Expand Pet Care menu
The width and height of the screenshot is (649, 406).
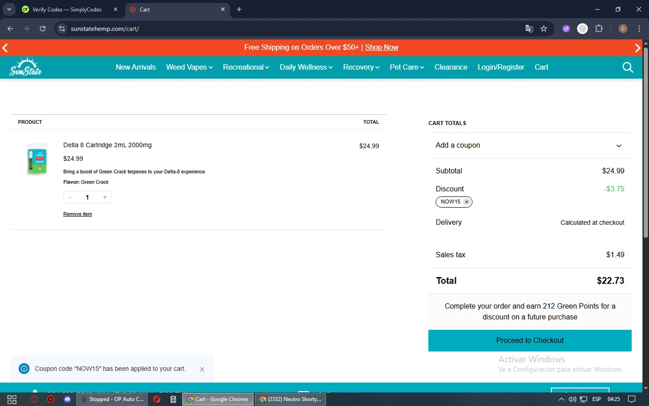tap(407, 67)
